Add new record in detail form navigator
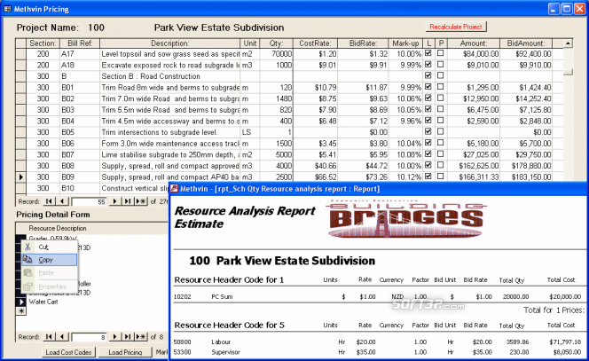 141,336
